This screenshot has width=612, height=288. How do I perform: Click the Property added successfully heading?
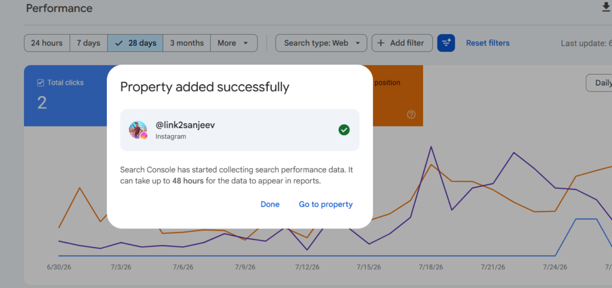pos(204,87)
